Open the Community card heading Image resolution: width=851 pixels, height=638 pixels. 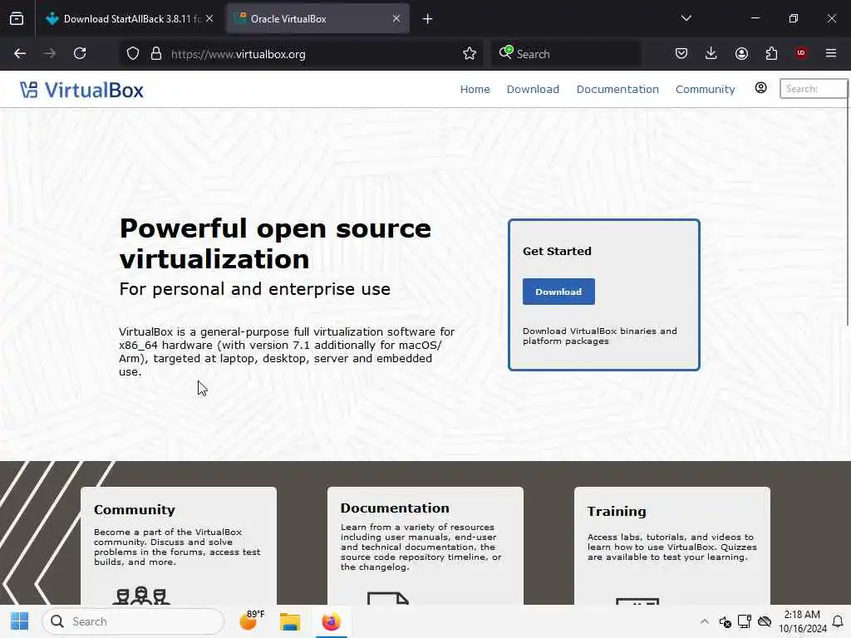(x=135, y=510)
